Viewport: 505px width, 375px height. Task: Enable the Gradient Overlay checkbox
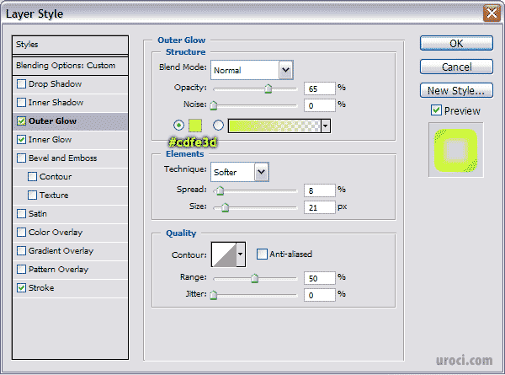pos(21,251)
